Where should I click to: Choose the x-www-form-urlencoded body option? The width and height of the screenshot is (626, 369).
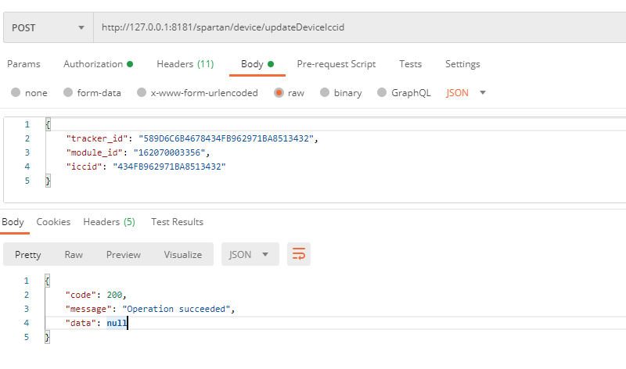(x=142, y=92)
